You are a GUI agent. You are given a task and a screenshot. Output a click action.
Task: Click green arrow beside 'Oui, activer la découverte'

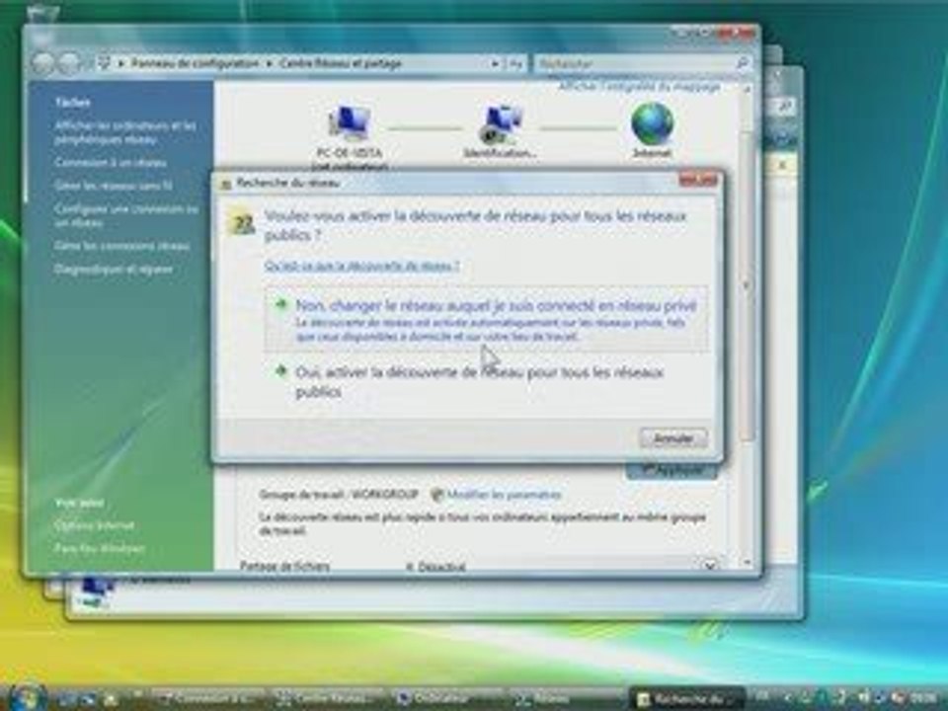tap(280, 370)
